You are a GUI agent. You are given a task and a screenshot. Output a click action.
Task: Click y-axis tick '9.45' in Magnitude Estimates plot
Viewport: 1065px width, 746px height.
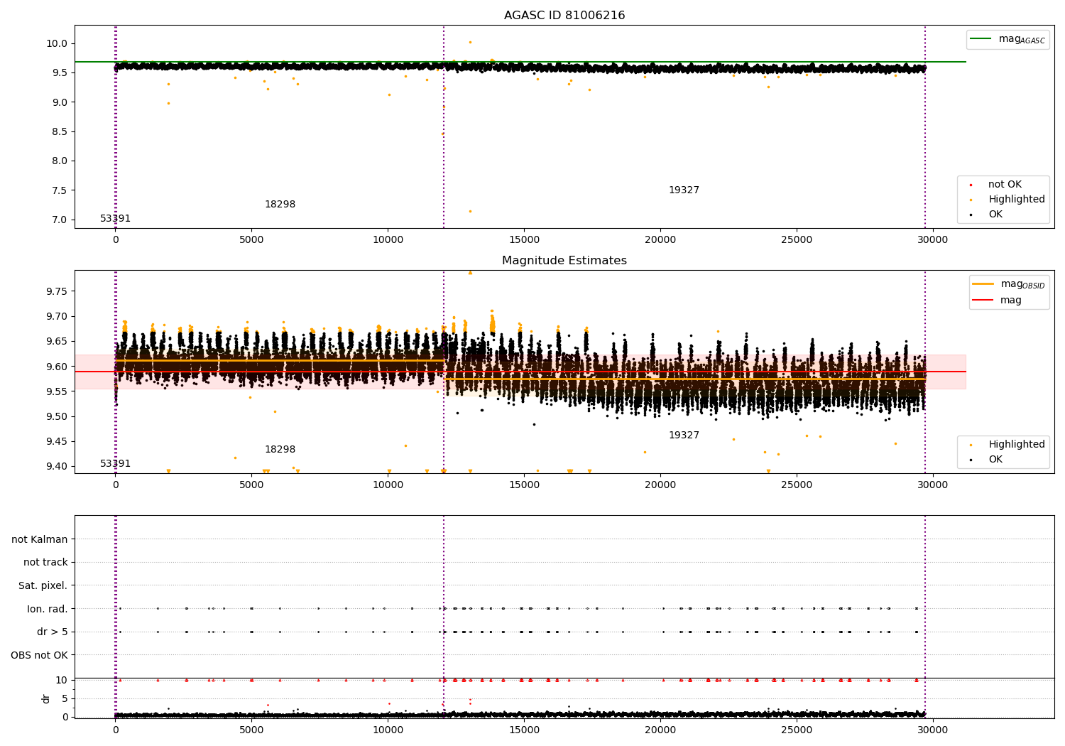[57, 442]
